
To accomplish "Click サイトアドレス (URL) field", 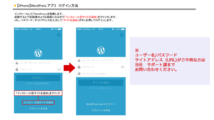I will pyautogui.click(x=101, y=74).
